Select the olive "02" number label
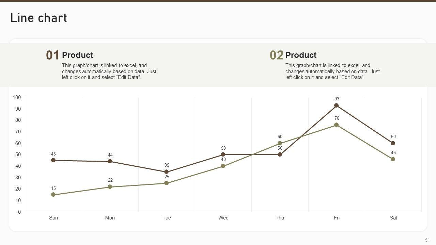The width and height of the screenshot is (436, 245). [x=276, y=55]
